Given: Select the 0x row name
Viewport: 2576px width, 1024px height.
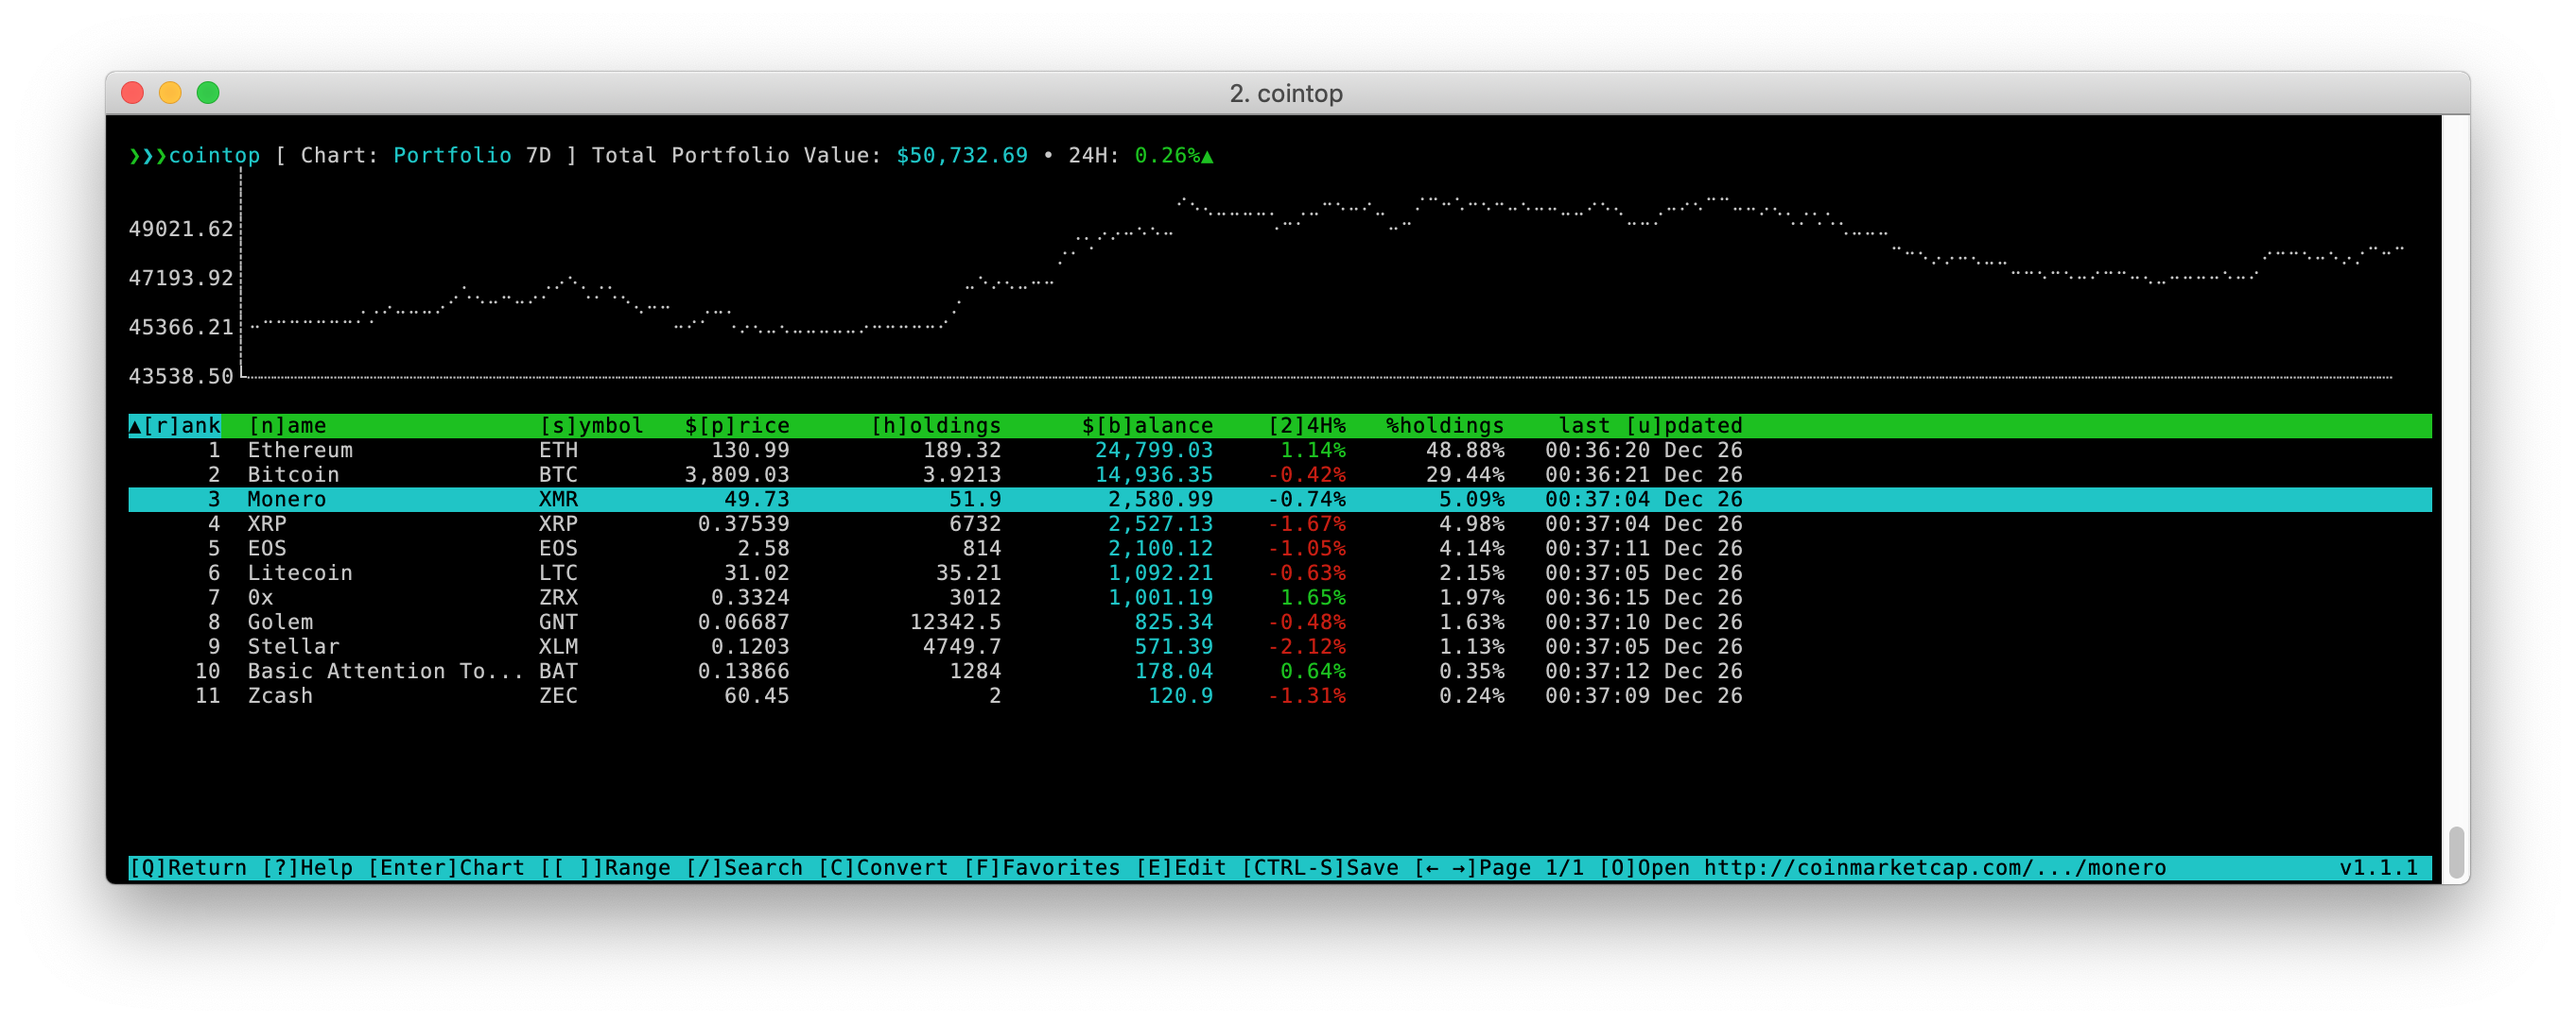Looking at the screenshot, I should click(x=260, y=597).
